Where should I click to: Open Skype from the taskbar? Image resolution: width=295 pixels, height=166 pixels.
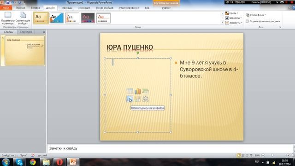pos(19,162)
